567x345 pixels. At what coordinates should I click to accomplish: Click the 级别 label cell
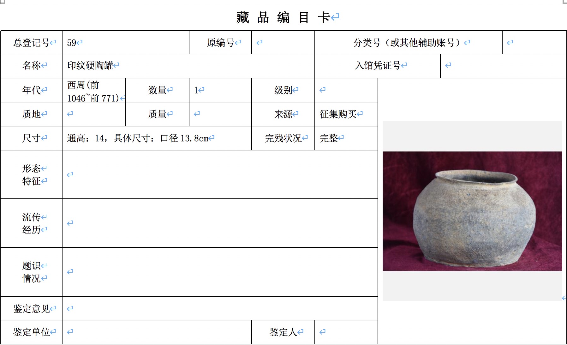click(283, 90)
